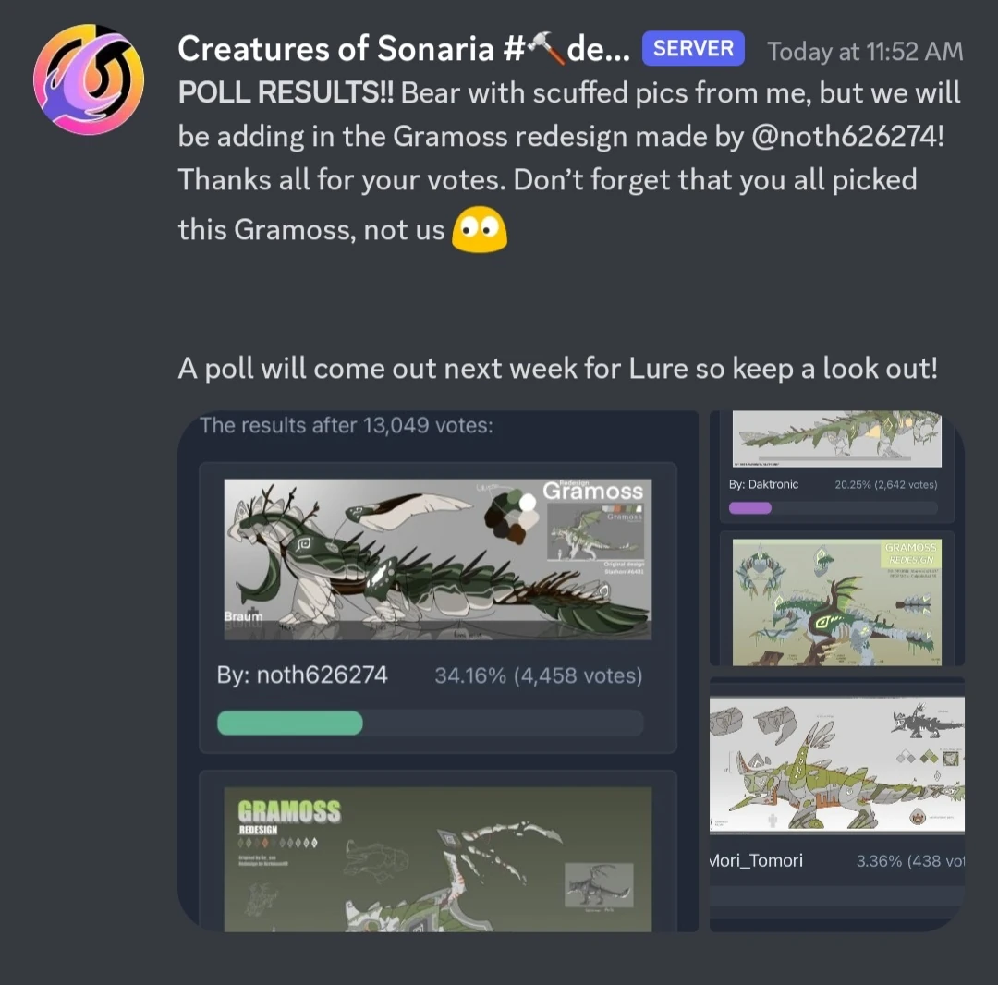Click the green noth626274 vote progress bar
This screenshot has width=998, height=985.
click(x=290, y=723)
